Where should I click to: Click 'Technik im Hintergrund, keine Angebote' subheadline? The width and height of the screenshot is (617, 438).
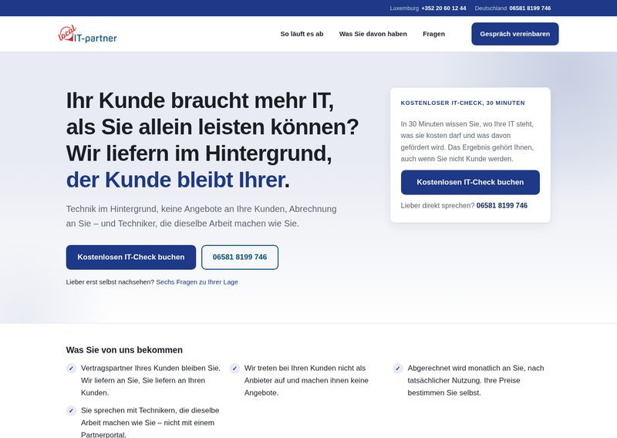tap(201, 216)
